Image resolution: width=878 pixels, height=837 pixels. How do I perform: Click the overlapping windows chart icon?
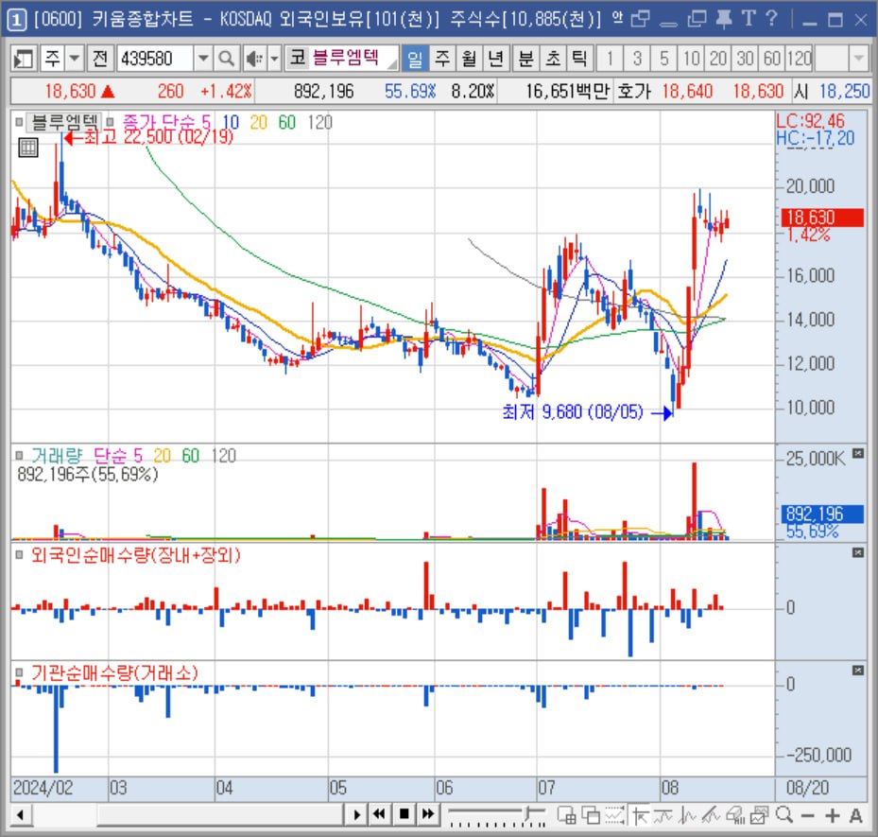pos(590,815)
